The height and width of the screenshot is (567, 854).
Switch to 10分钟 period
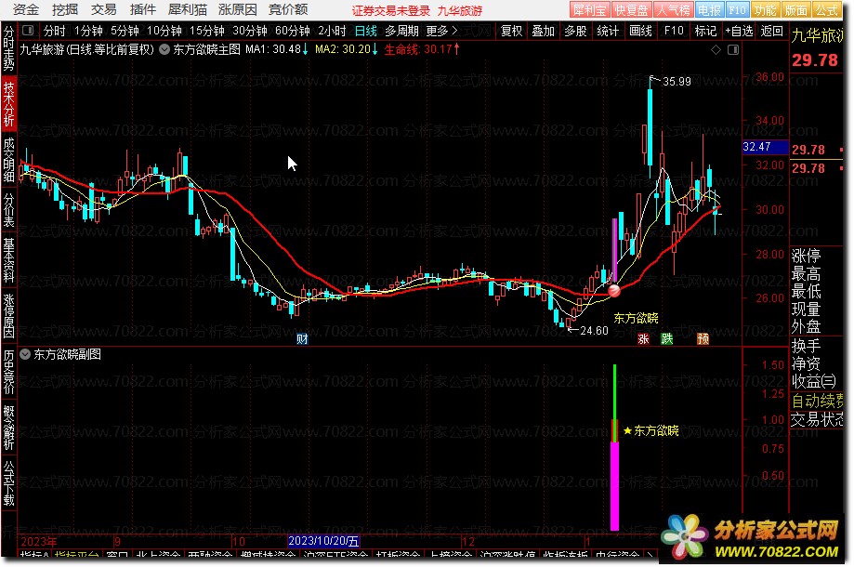164,31
